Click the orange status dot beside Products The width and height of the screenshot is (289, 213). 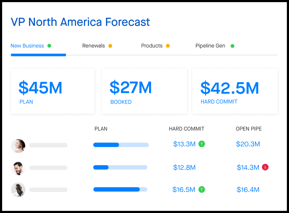pos(168,46)
